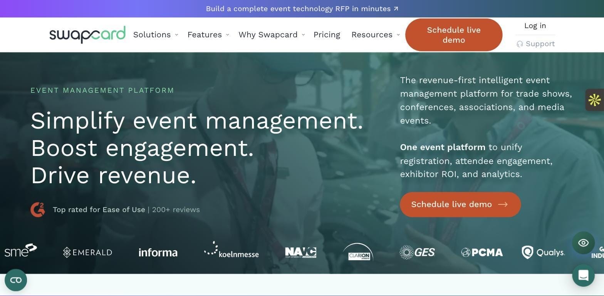Image resolution: width=604 pixels, height=296 pixels.
Task: Click the Emerald logo
Action: pos(87,253)
